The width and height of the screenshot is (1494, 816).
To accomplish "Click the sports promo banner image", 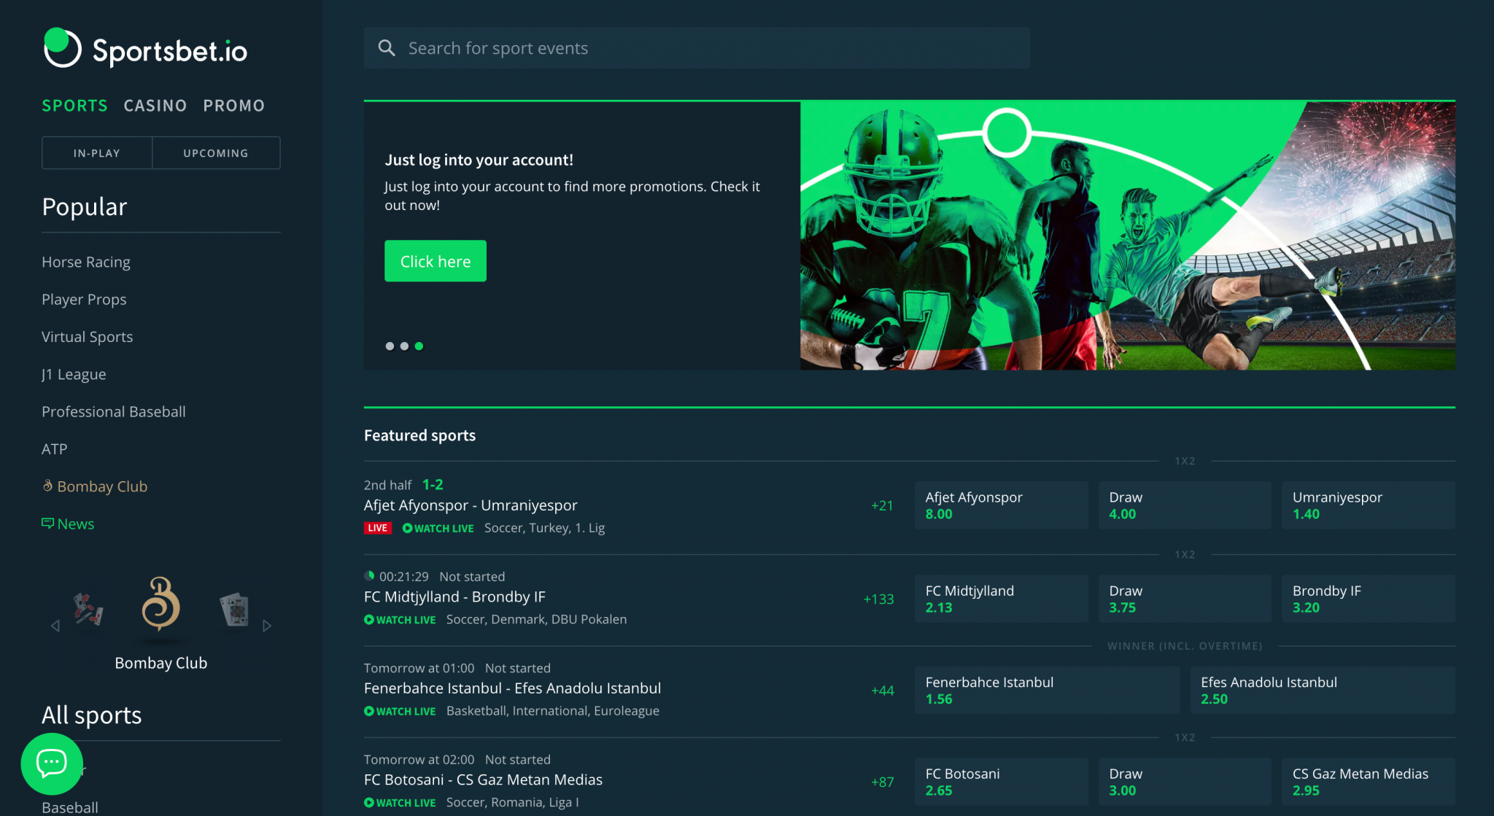I will pos(1128,236).
